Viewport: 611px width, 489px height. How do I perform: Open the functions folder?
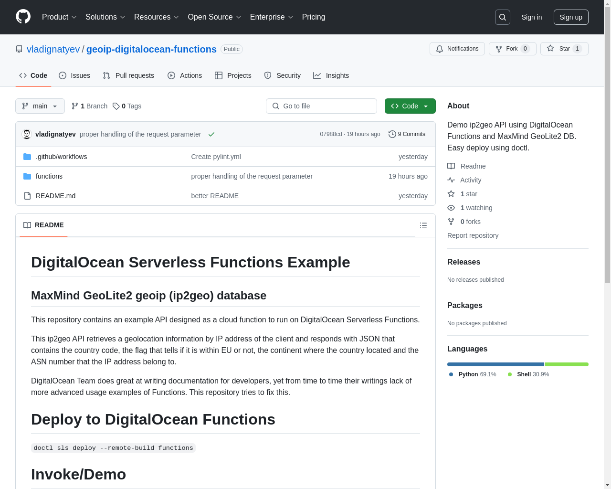49,176
